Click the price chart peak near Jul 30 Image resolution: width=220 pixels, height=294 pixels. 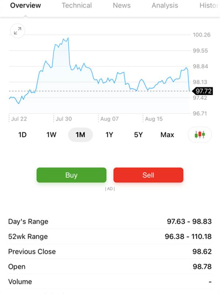tap(67, 38)
